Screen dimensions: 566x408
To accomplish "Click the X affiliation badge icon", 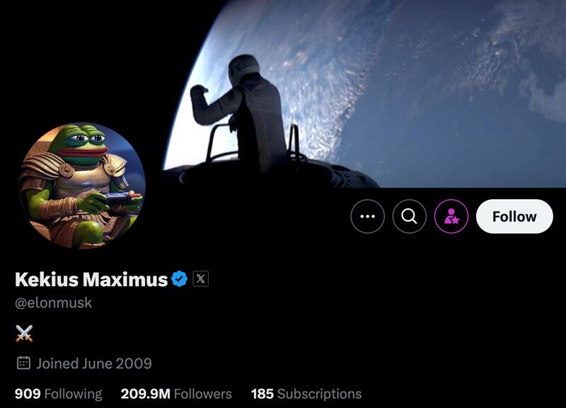I will tap(201, 278).
